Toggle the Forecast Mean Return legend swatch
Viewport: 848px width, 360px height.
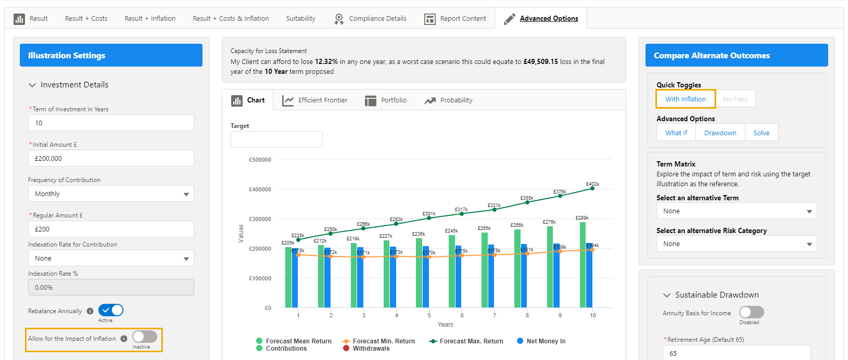pos(259,341)
